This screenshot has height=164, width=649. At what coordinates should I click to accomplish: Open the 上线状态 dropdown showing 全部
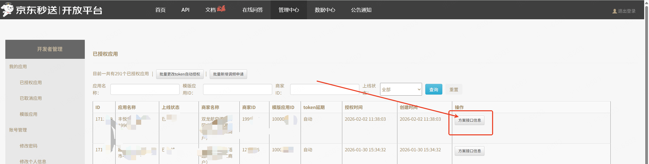(401, 89)
